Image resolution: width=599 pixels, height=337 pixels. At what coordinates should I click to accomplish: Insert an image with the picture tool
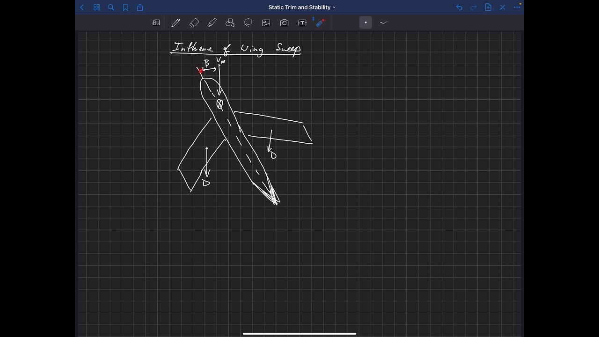[266, 22]
